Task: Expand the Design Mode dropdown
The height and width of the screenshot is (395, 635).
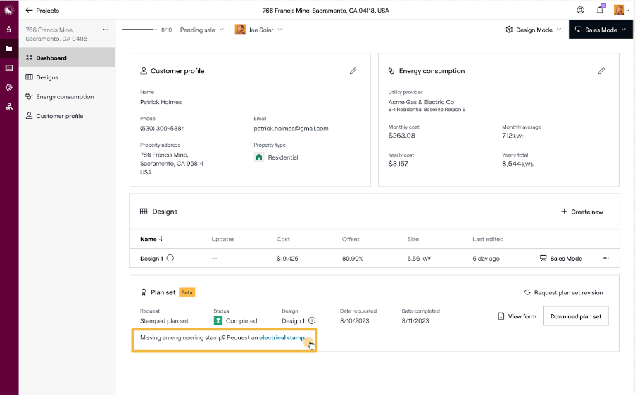Action: tap(534, 30)
